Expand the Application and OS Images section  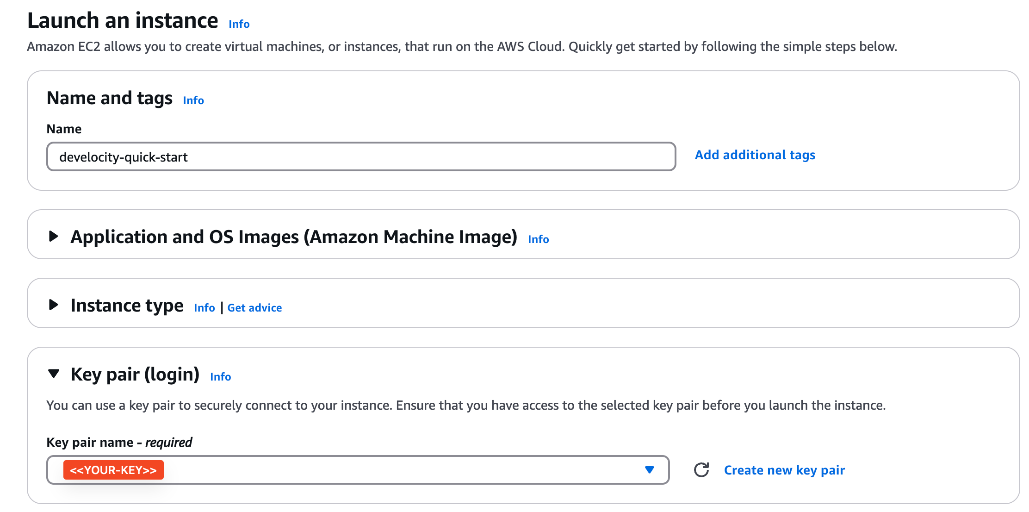click(294, 236)
